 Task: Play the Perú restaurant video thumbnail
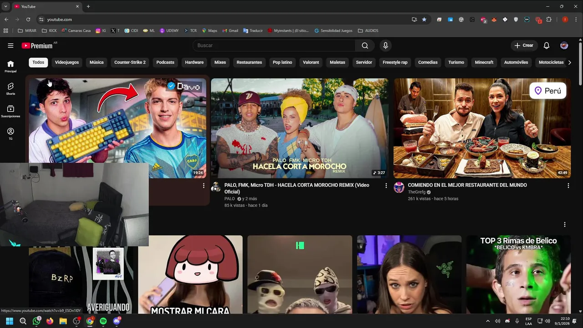pos(482,128)
